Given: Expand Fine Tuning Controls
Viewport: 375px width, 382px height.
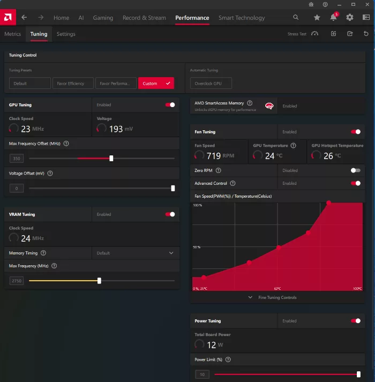Looking at the screenshot, I should point(273,297).
